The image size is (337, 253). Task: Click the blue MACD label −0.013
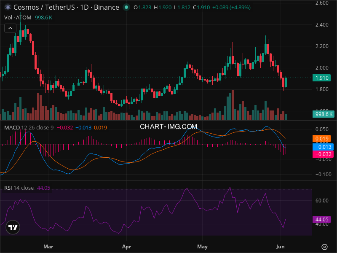point(323,147)
